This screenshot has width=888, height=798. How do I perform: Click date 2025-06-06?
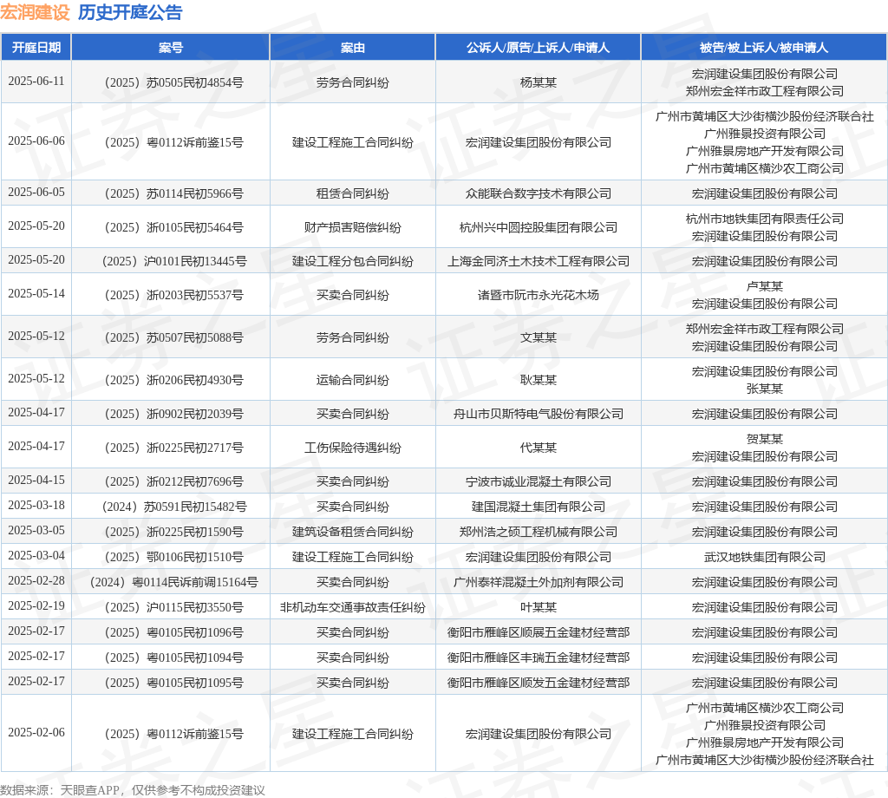[x=36, y=141]
